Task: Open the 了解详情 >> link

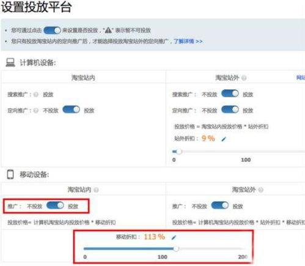Action: [188, 42]
